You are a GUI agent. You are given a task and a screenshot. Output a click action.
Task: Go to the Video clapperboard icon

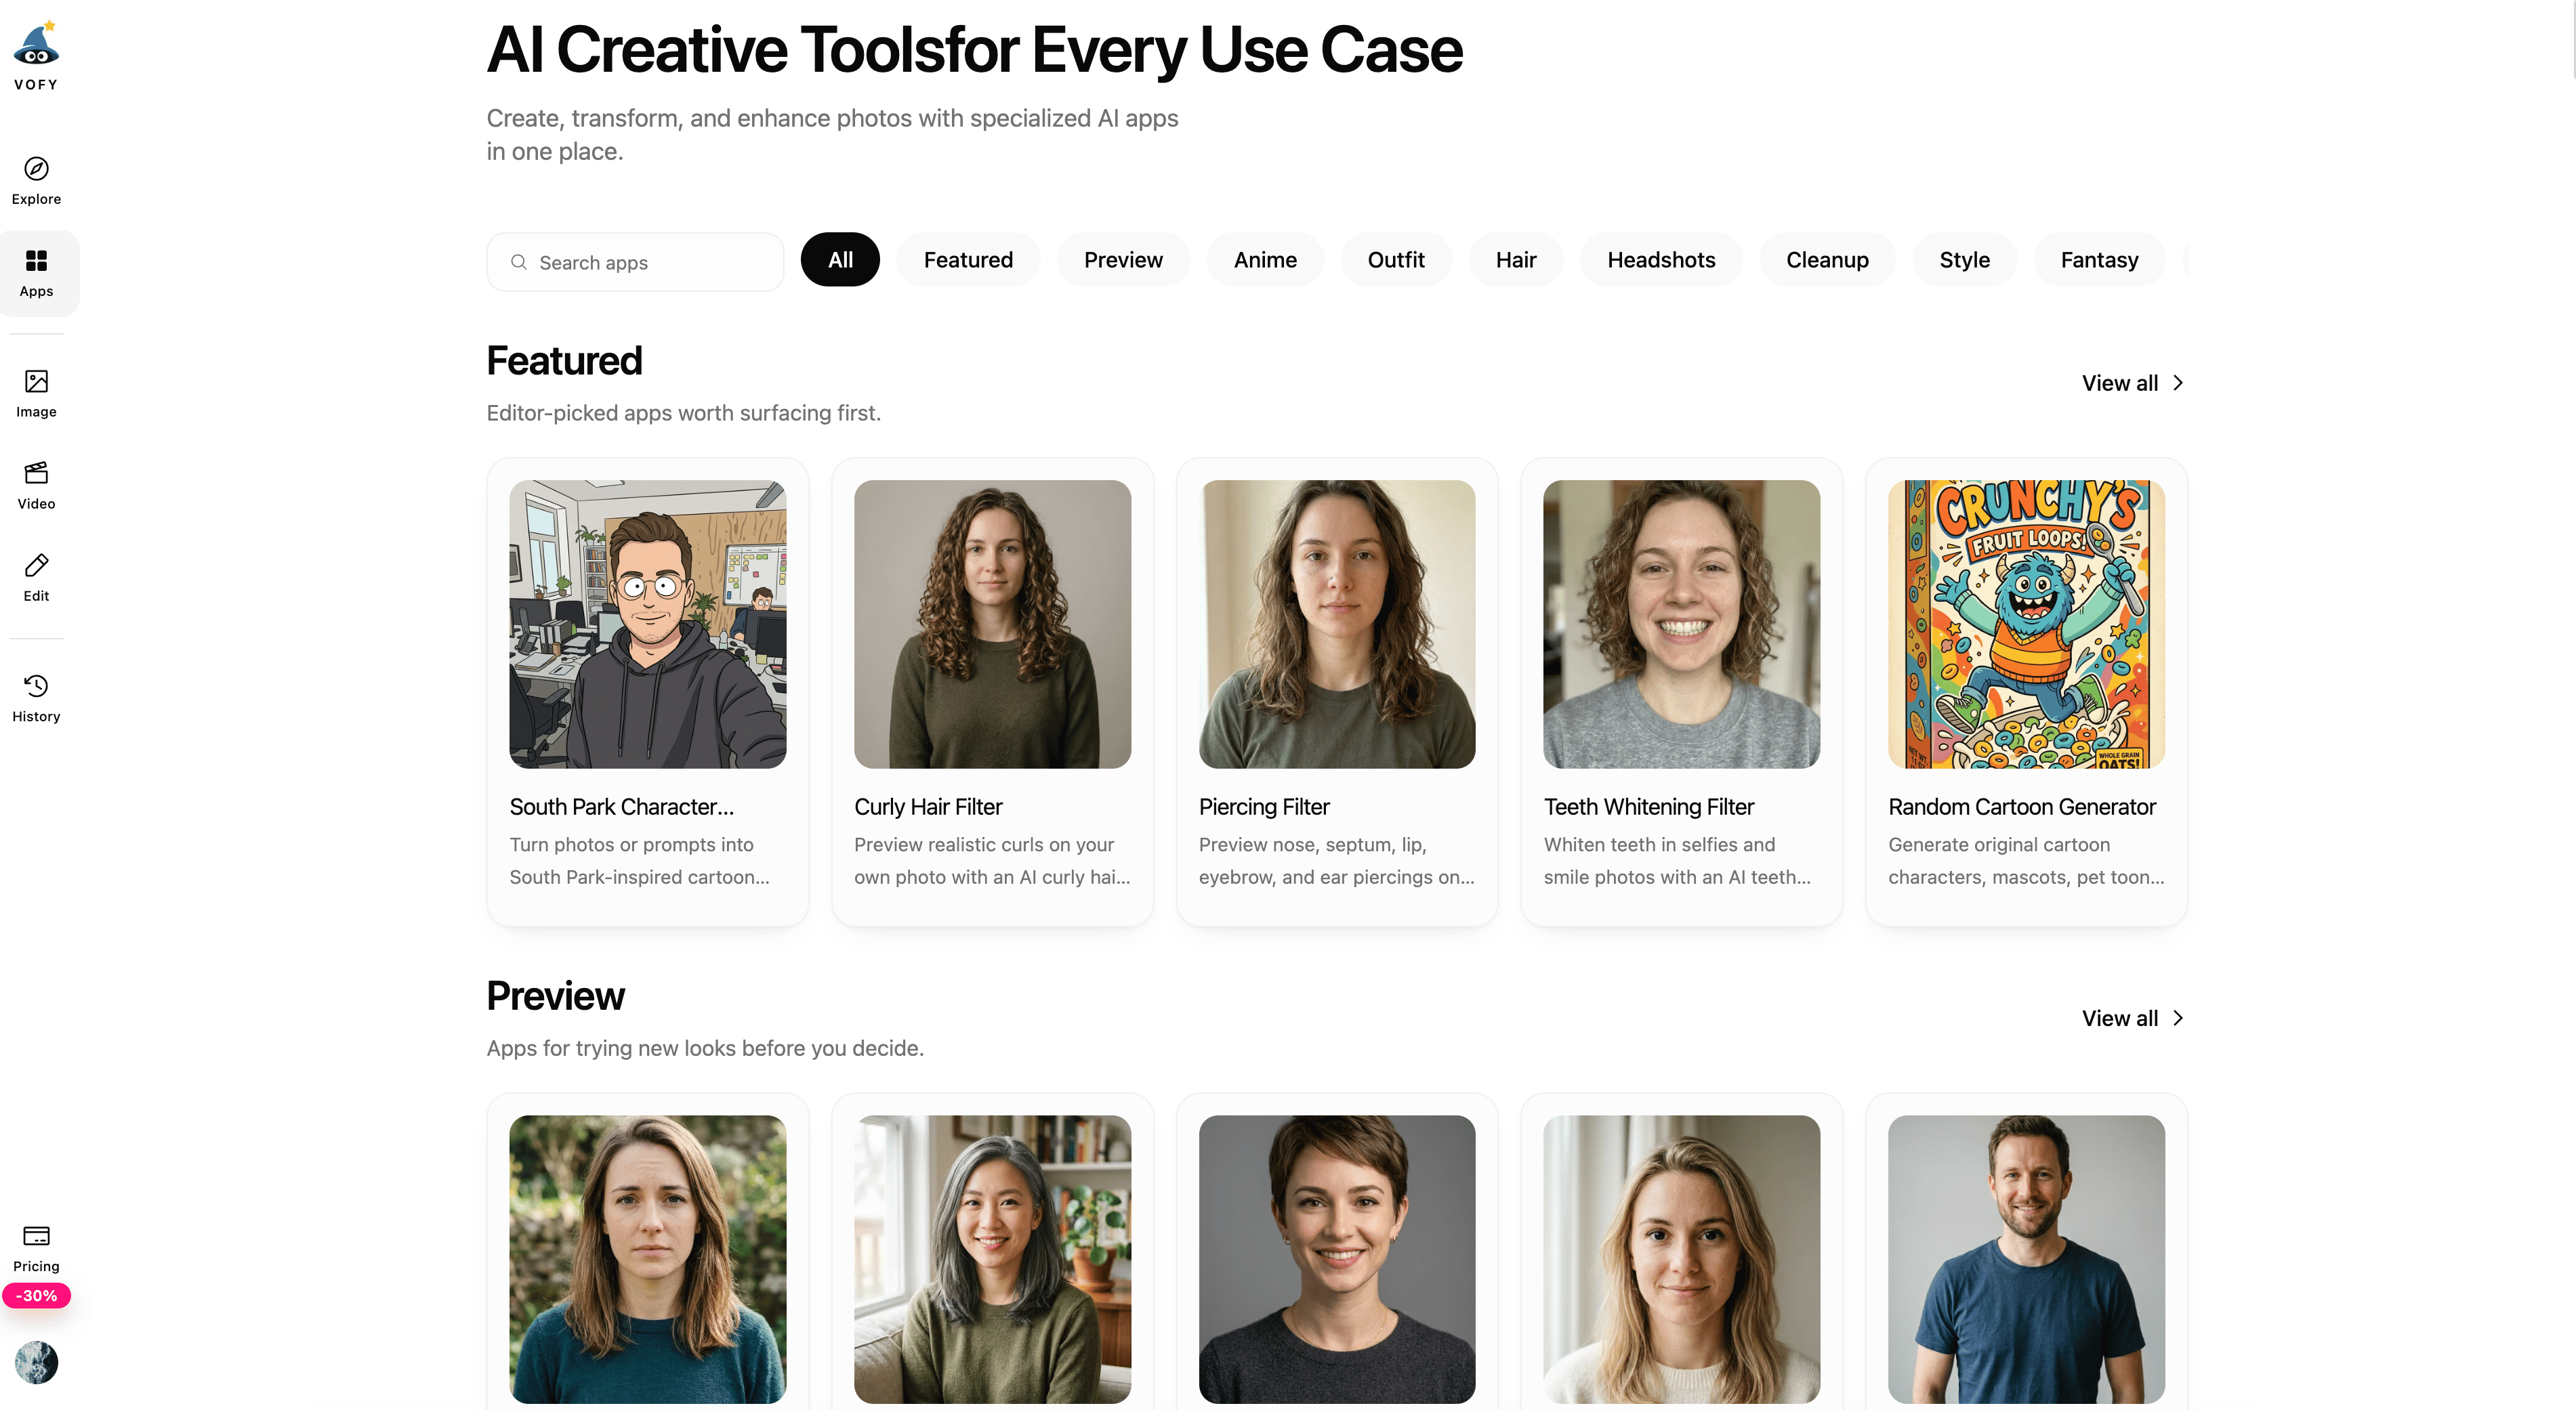click(36, 473)
